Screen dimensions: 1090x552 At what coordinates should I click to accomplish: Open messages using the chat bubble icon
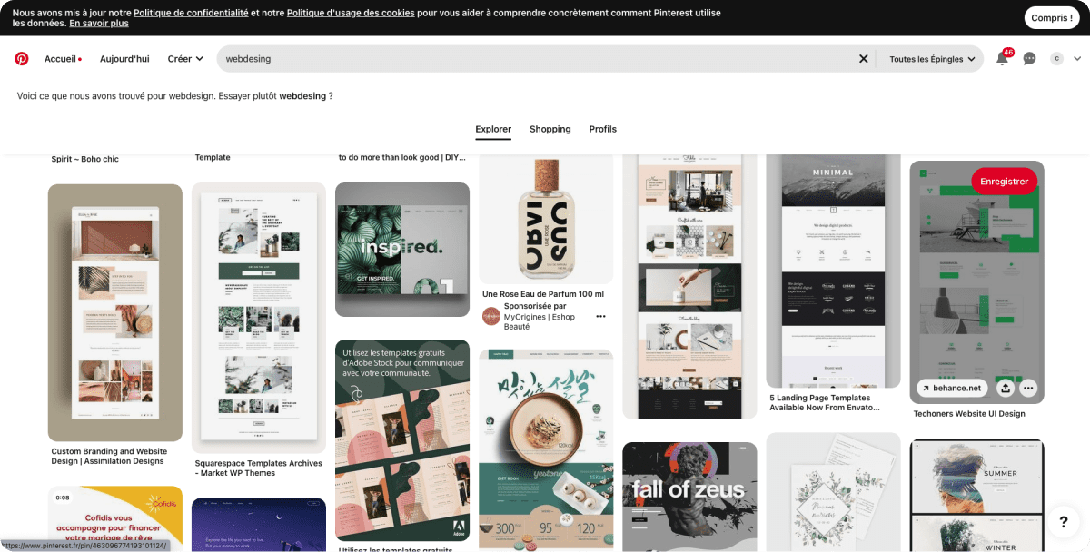[1029, 58]
